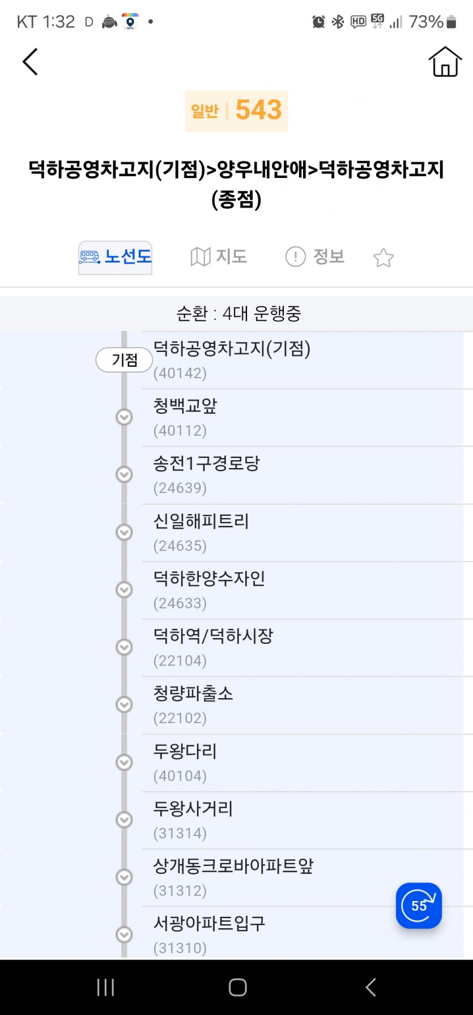Tap the back arrow at top left
Image resolution: width=473 pixels, height=1015 pixels.
(30, 61)
